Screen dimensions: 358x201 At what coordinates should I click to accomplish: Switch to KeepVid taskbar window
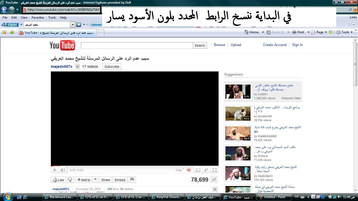[x=166, y=197]
